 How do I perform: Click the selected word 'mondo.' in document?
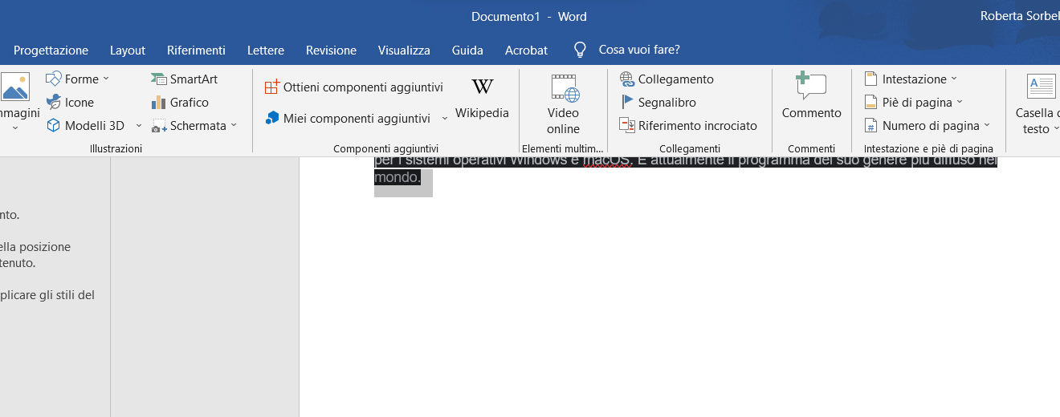pyautogui.click(x=397, y=177)
